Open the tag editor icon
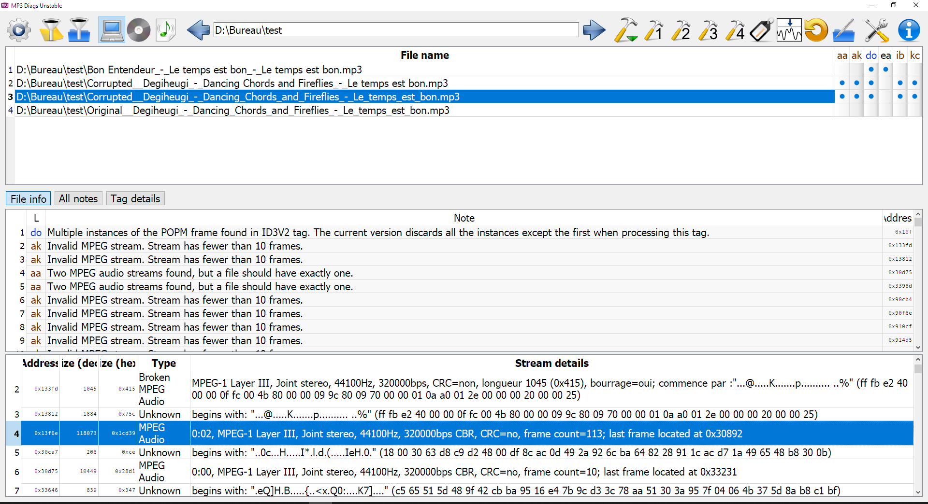Viewport: 928px width, 504px height. (x=762, y=30)
